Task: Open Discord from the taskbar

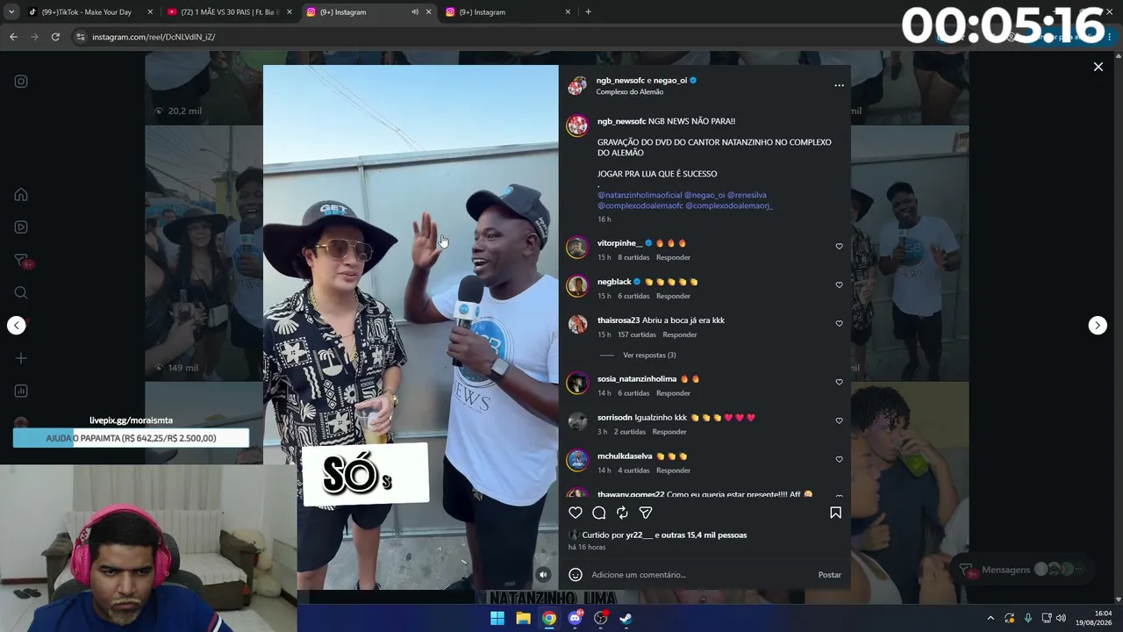Action: [x=575, y=618]
